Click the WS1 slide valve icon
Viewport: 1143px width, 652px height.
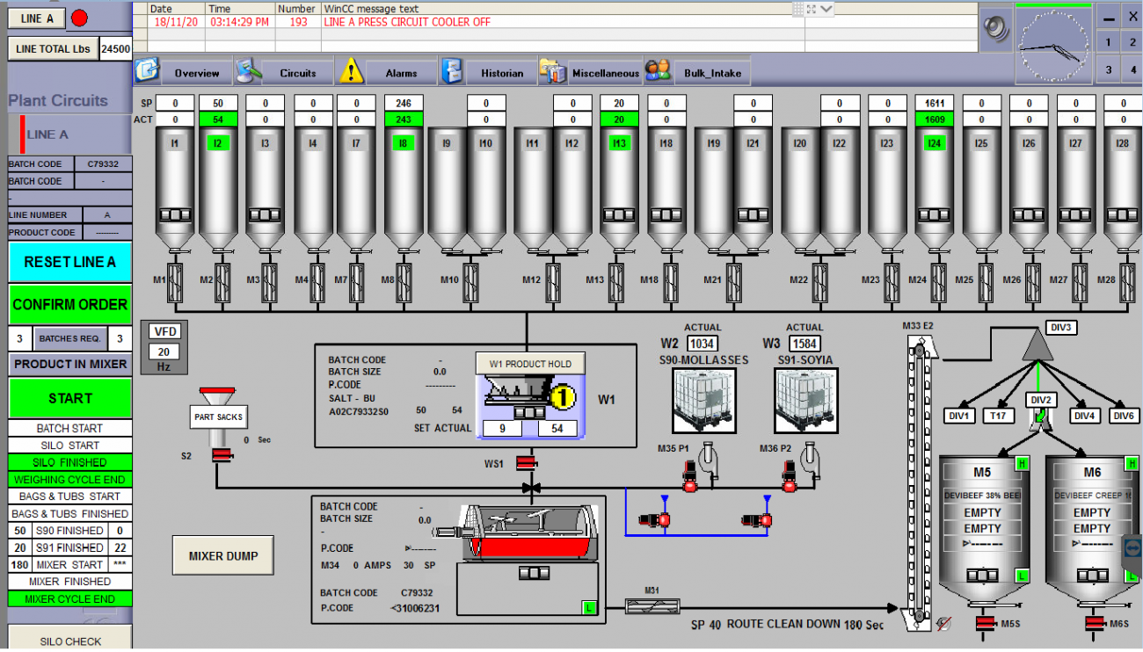click(527, 463)
